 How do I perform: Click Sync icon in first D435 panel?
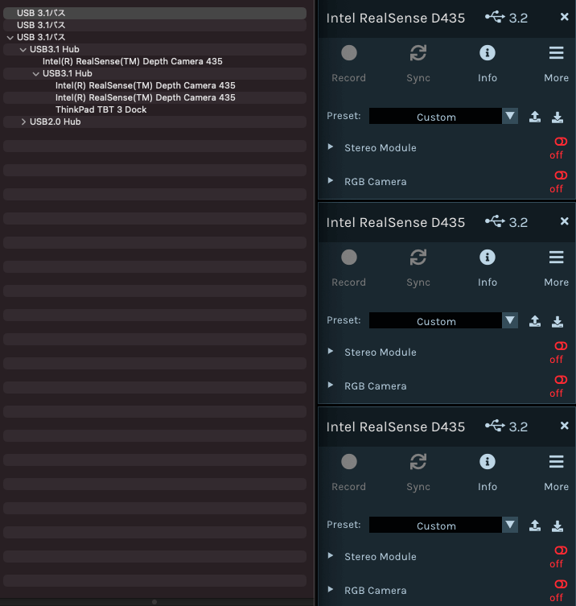point(418,53)
